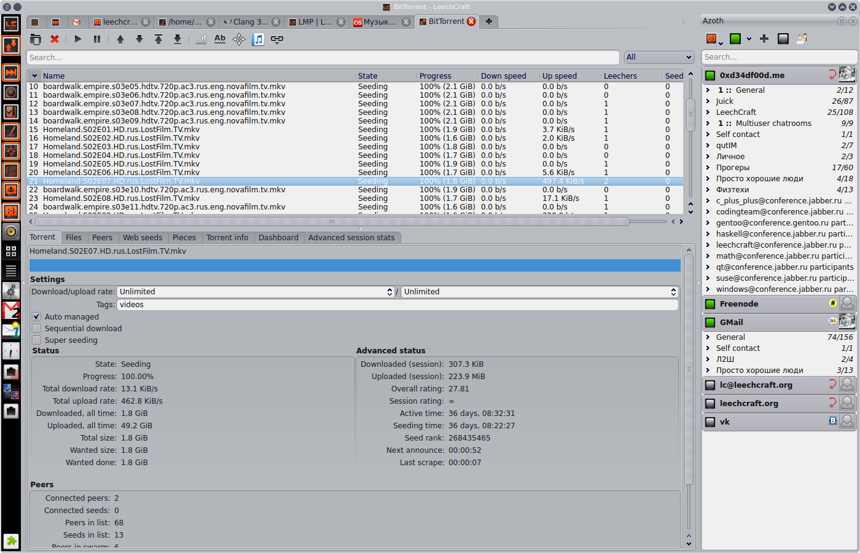
Task: Click the green status square in Azoth toolbar
Action: [735, 39]
